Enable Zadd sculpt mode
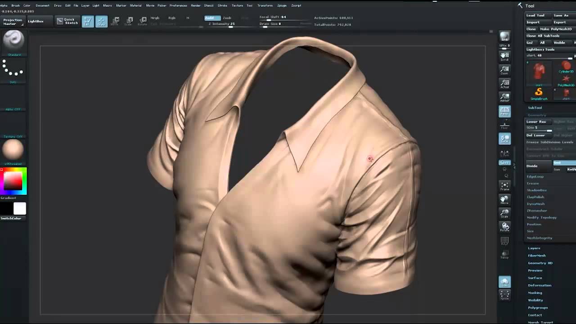 (212, 18)
